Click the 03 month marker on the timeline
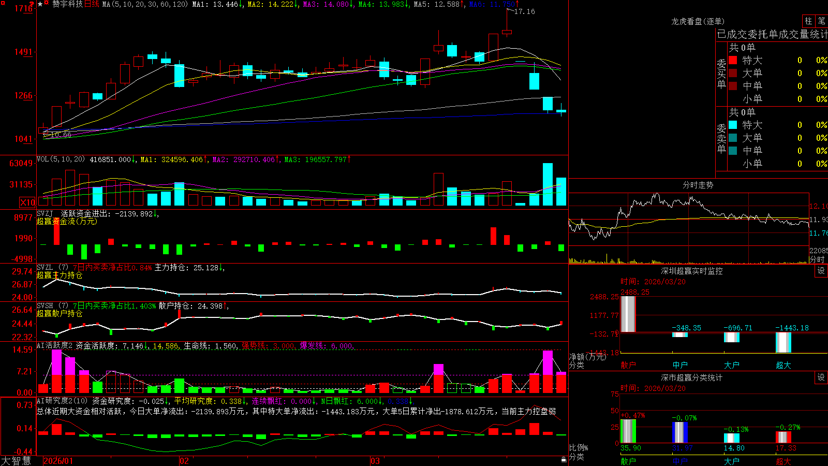 click(x=375, y=461)
